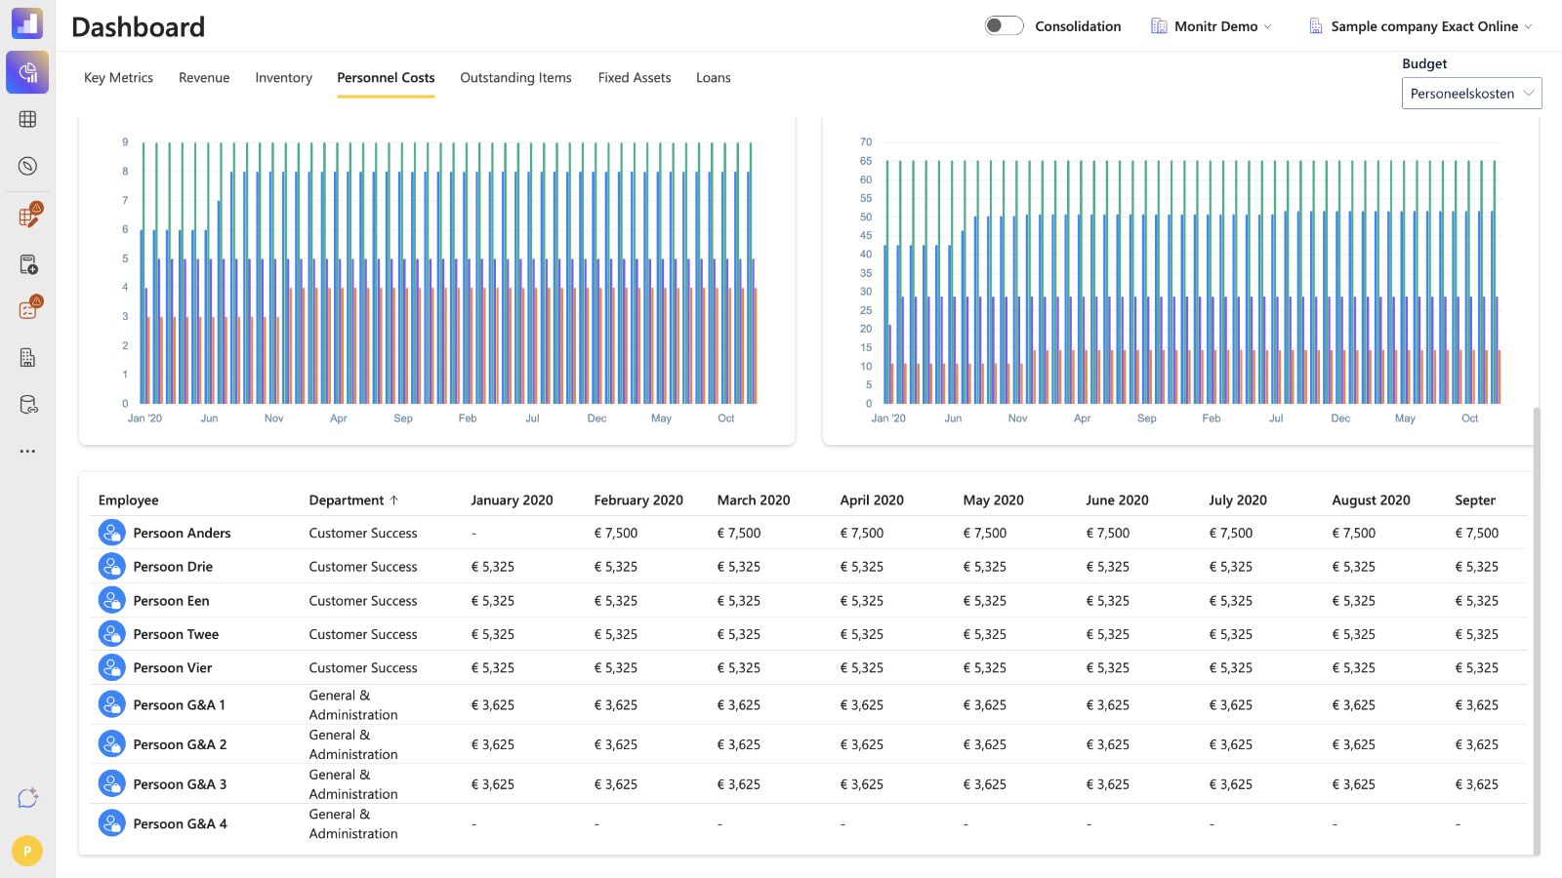Click the calculator add icon in sidebar
This screenshot has width=1562, height=878.
point(27,264)
